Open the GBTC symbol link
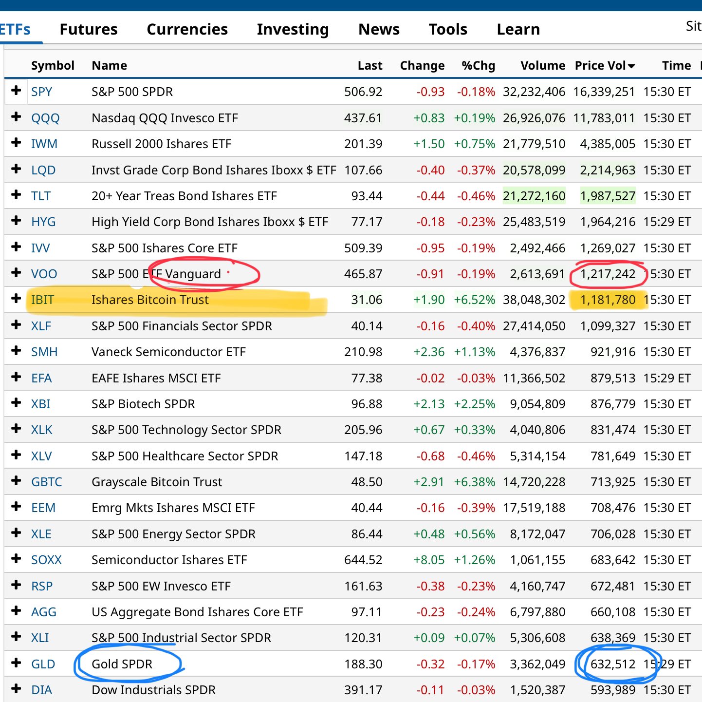The image size is (702, 702). (x=47, y=482)
